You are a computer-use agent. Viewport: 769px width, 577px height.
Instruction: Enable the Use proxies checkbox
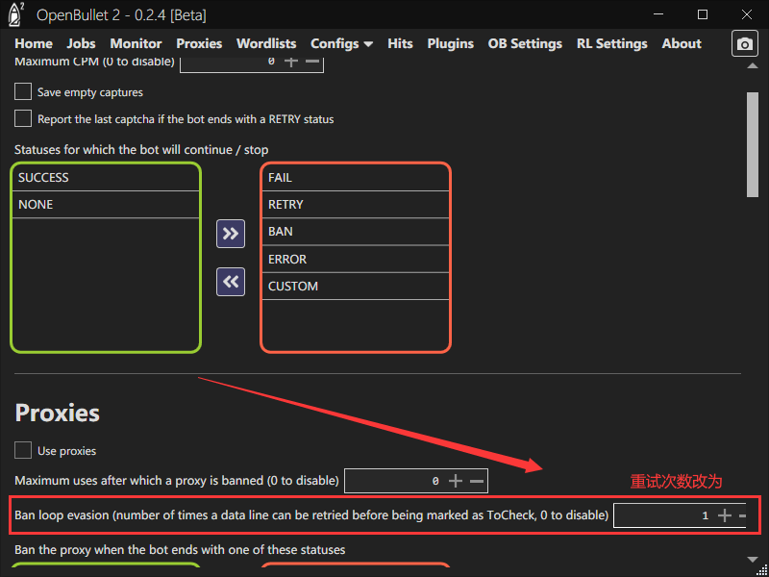click(x=23, y=450)
